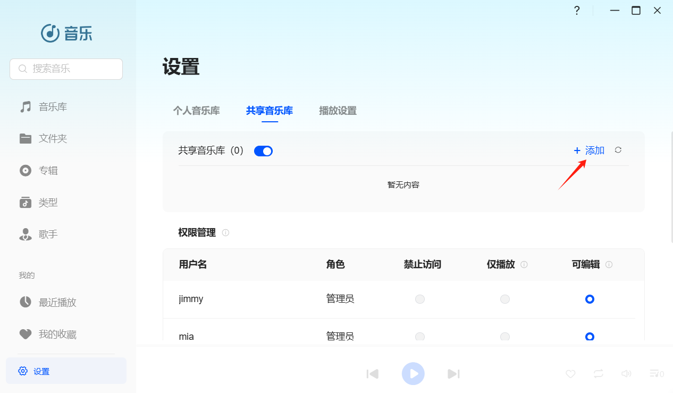This screenshot has width=673, height=393.
Task: Click the 搜索音乐 search field
Action: coord(66,69)
